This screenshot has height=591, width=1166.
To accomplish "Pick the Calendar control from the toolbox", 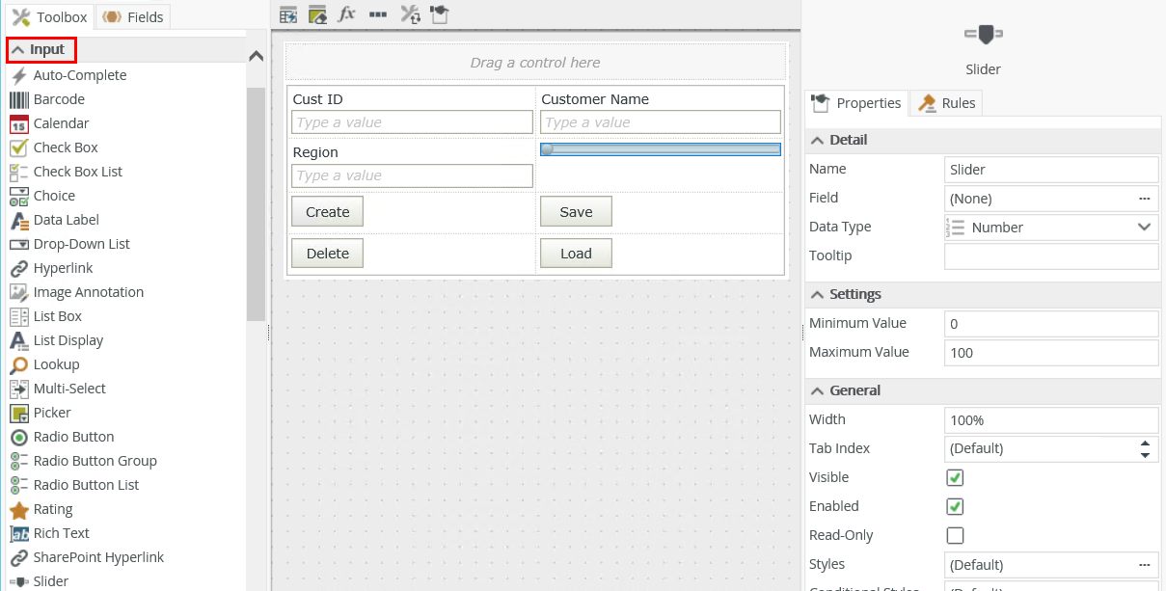I will click(61, 123).
